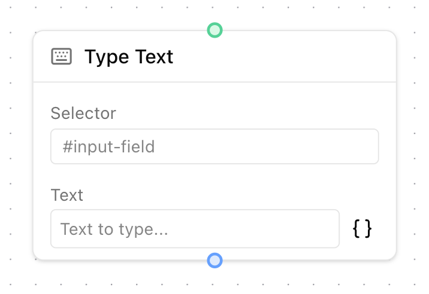Click the empty canvas below the node
The image size is (429, 294).
click(x=120, y=278)
